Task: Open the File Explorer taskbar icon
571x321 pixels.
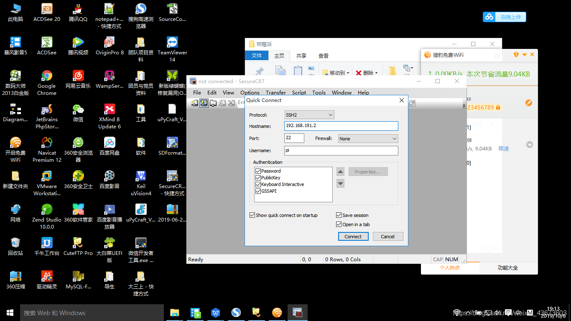Action: 175,313
